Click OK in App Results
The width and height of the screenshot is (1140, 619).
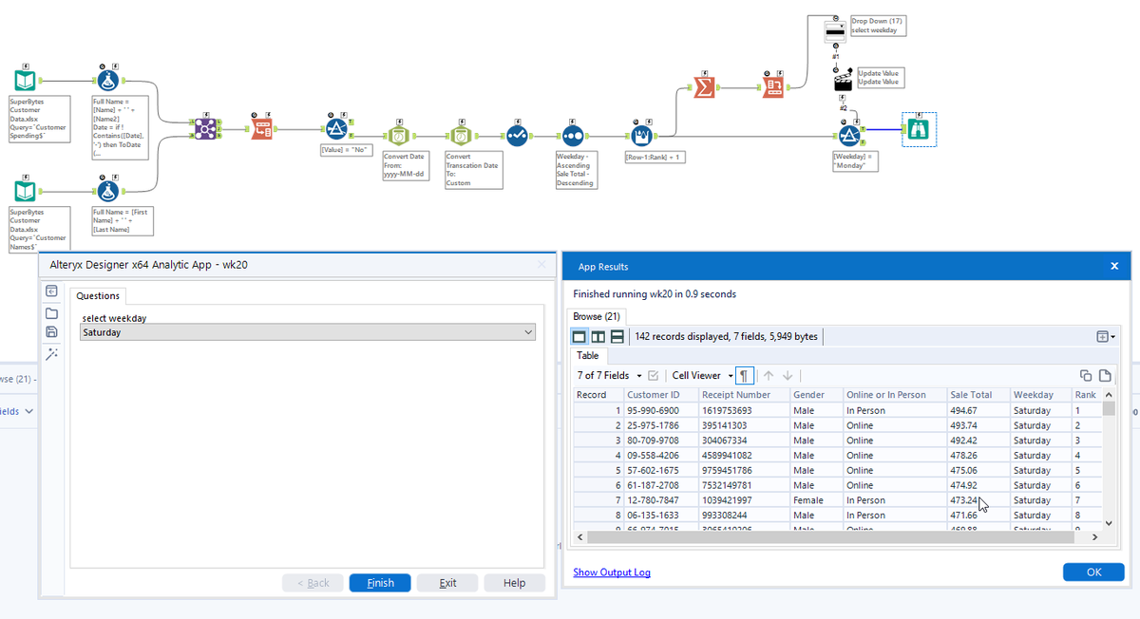(1093, 572)
